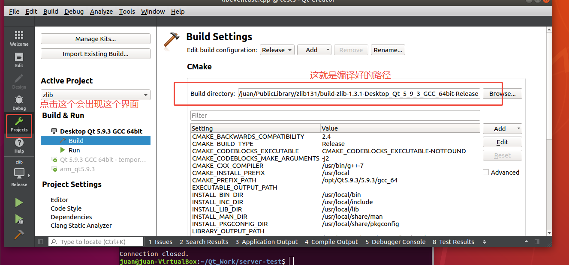This screenshot has height=265, width=569.
Task: Enable the Advanced checkbox
Action: [x=486, y=173]
